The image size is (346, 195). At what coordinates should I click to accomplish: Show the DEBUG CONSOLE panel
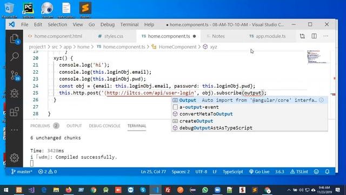(104, 126)
